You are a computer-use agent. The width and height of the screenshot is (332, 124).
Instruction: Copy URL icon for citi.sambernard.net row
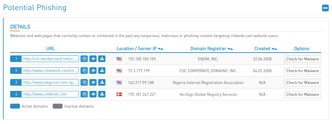point(84,59)
